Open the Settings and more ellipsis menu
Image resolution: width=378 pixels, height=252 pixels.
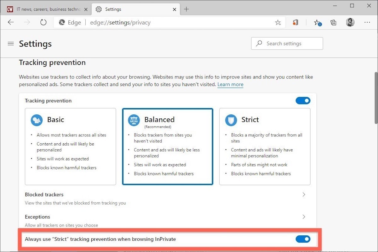pyautogui.click(x=367, y=22)
